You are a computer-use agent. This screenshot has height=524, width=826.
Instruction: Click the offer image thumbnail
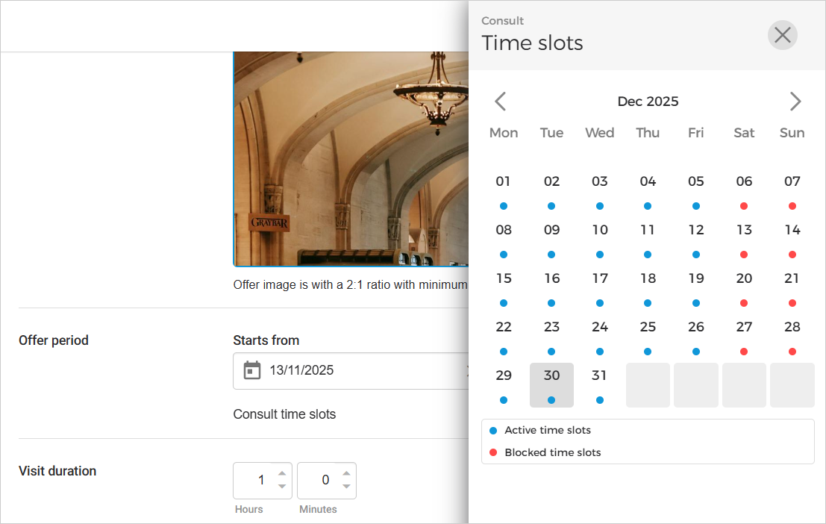(x=351, y=158)
